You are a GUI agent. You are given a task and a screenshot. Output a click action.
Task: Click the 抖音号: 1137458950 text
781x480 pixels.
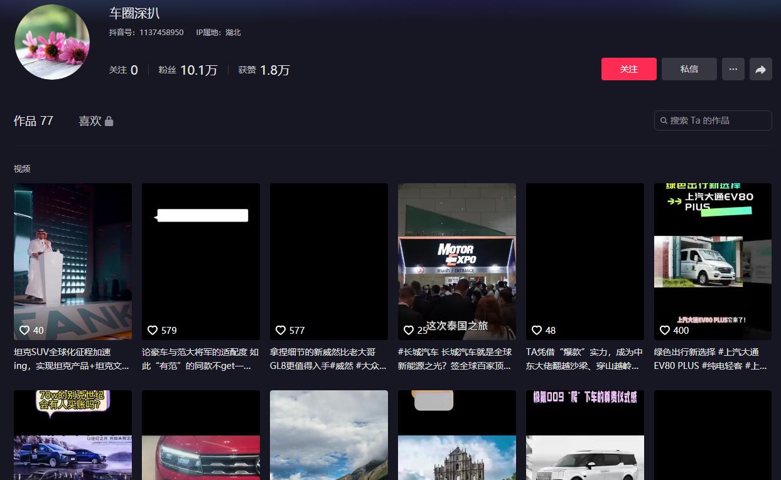pyautogui.click(x=146, y=32)
